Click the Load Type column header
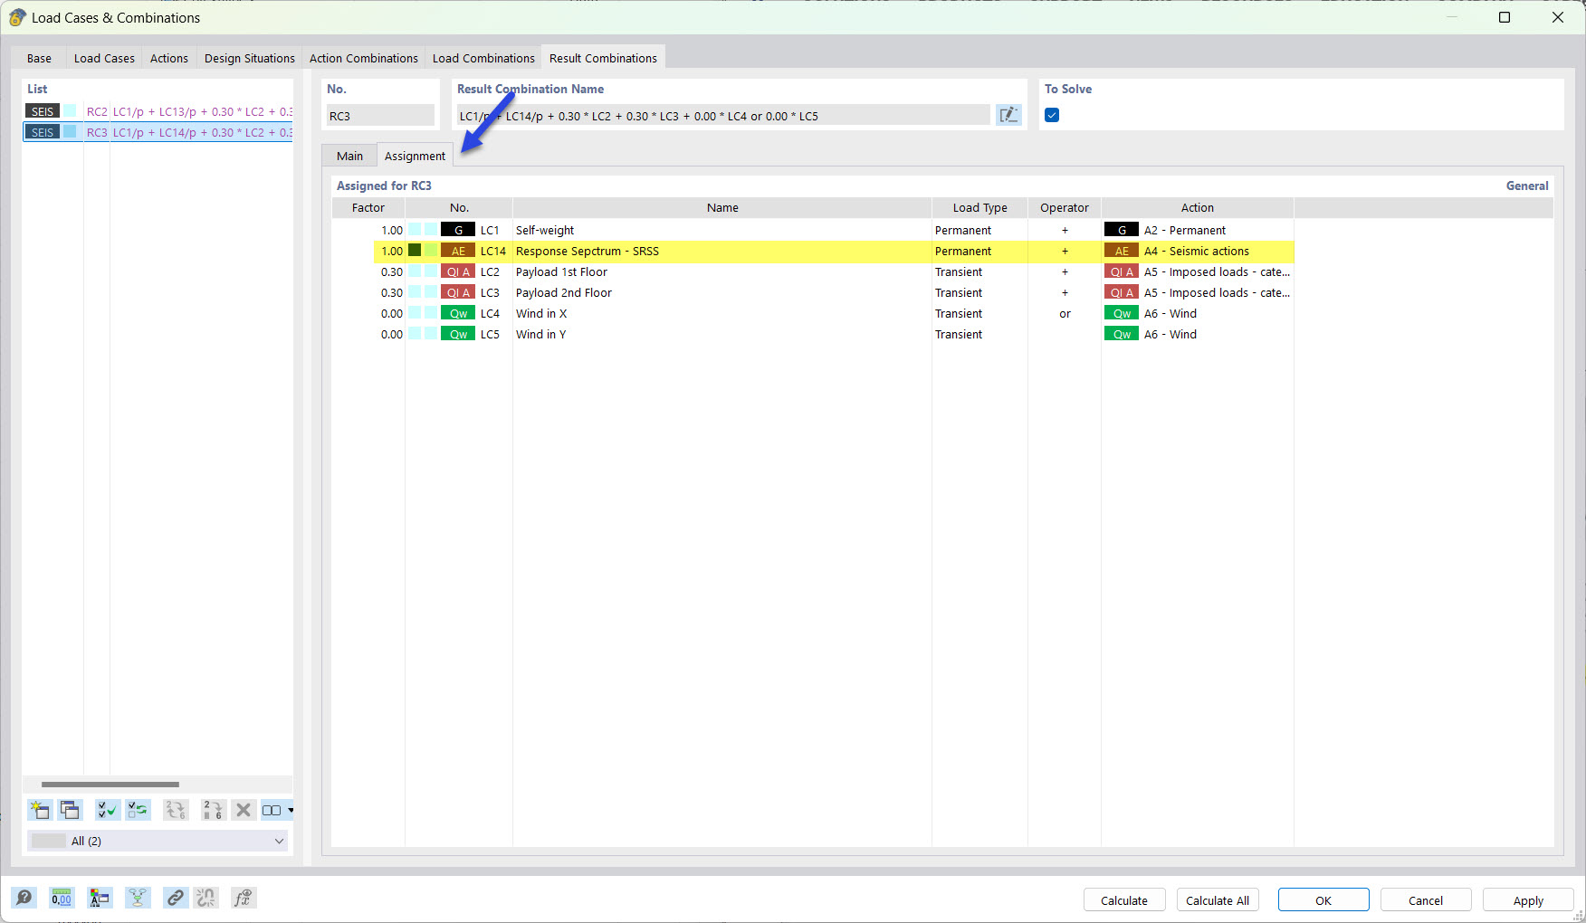 click(979, 207)
